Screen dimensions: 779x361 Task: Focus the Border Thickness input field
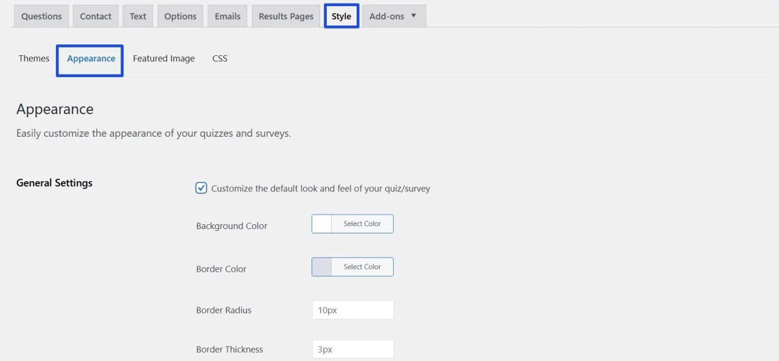352,349
